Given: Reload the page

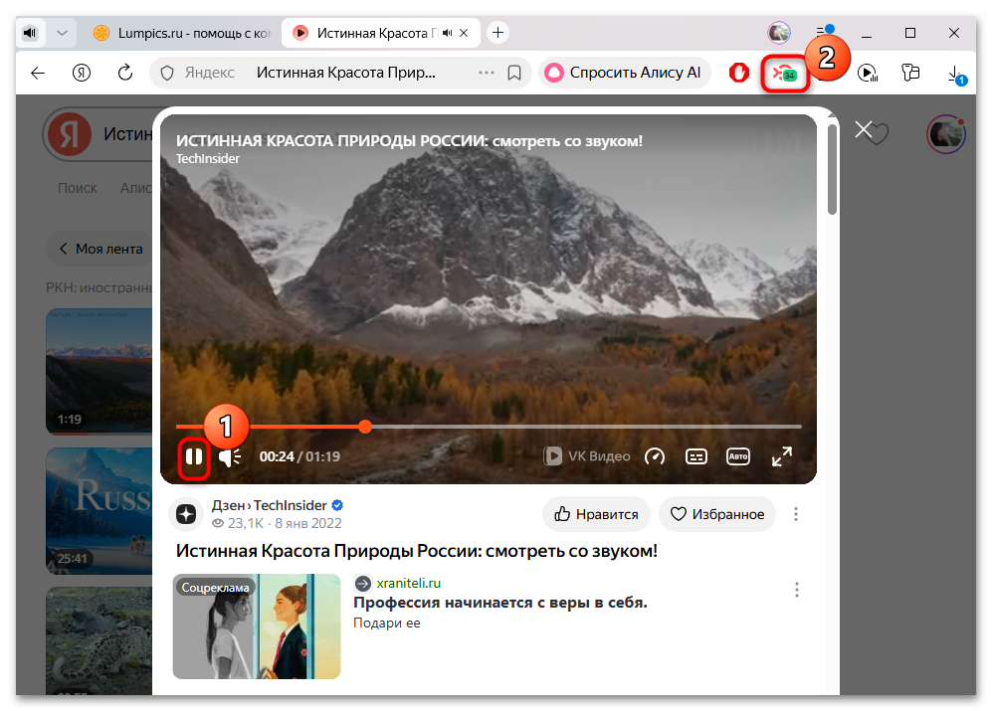Looking at the screenshot, I should (125, 73).
